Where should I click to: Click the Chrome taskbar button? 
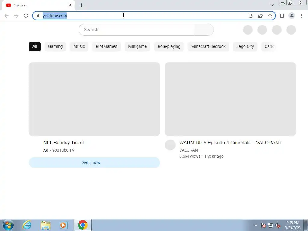[x=83, y=225]
